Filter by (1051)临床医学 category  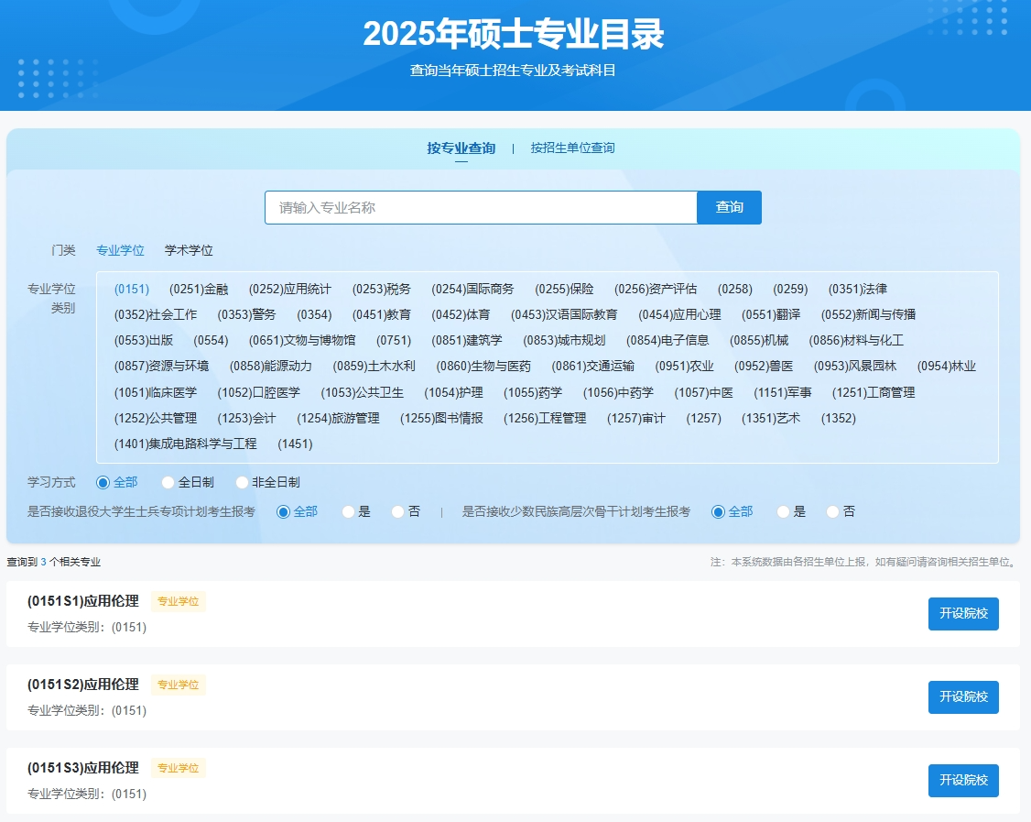click(156, 392)
